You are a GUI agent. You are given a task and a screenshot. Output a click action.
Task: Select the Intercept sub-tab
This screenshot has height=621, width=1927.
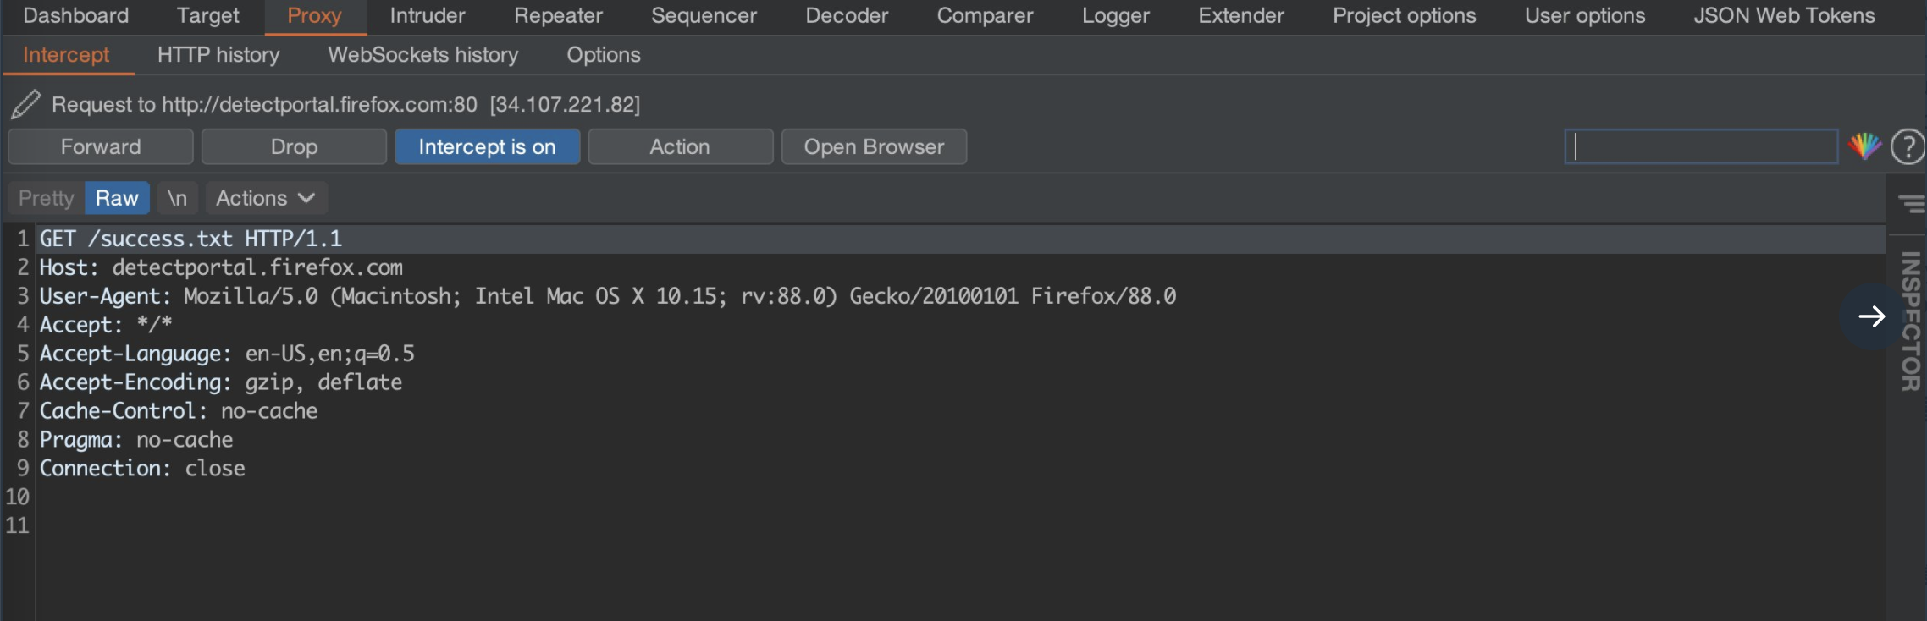coord(66,55)
